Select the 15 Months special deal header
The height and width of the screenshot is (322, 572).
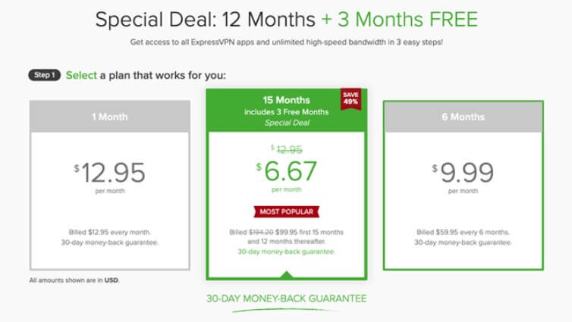[286, 111]
